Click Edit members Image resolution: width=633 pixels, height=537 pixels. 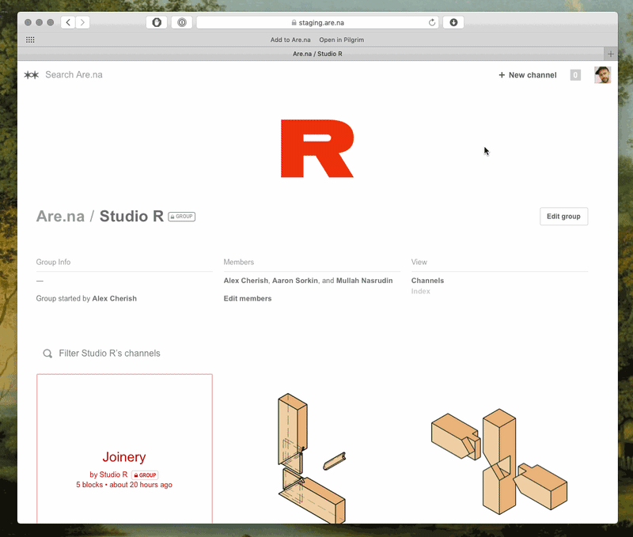(248, 299)
